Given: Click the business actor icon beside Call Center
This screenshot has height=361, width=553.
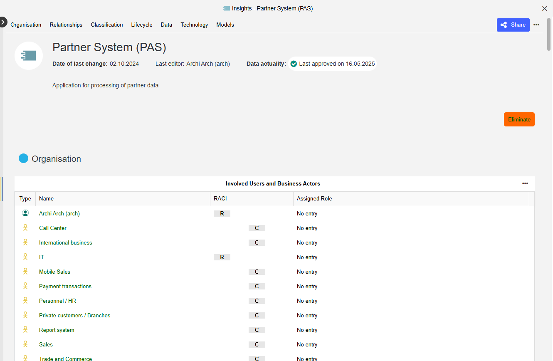Looking at the screenshot, I should coord(25,227).
